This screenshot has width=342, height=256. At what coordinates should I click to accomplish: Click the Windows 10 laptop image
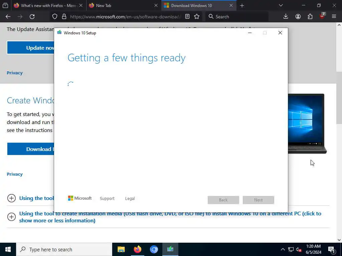(x=307, y=124)
